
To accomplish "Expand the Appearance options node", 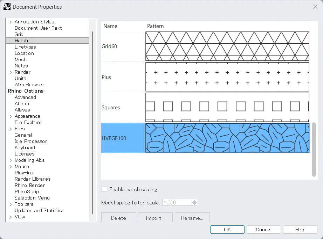I will [x=11, y=116].
